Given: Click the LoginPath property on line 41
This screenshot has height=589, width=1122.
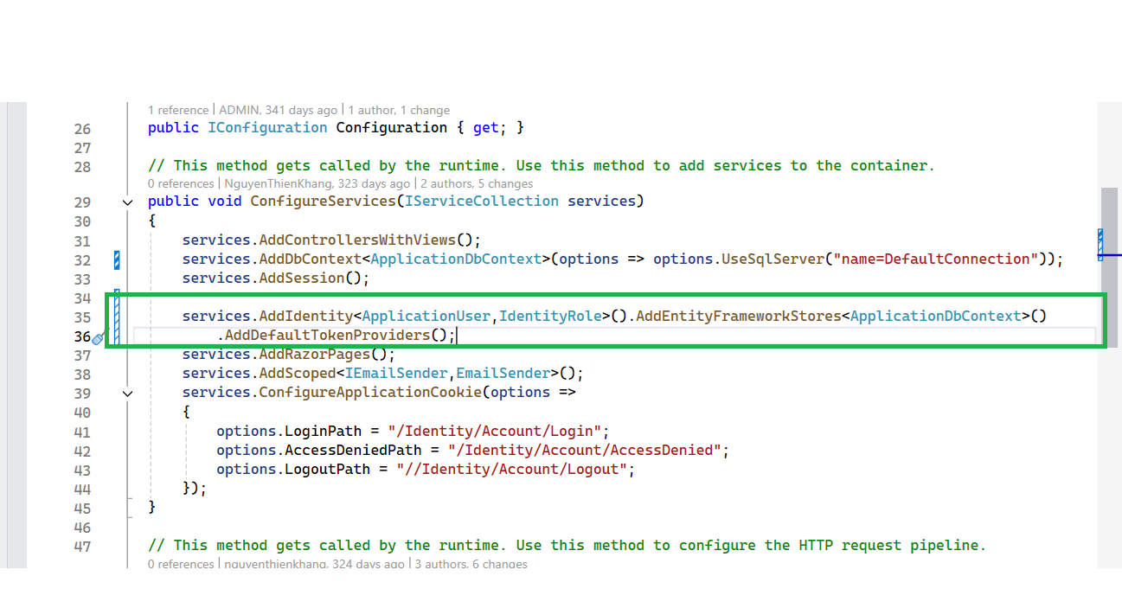Looking at the screenshot, I should click(x=324, y=431).
